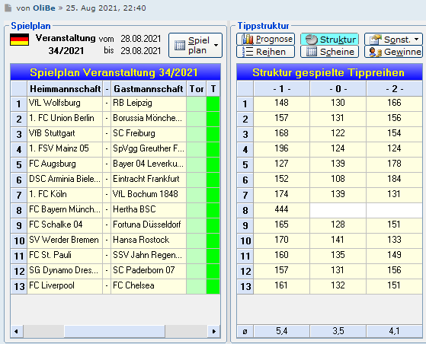Click the Tor cell for VfL Wolfsburg

pos(197,104)
